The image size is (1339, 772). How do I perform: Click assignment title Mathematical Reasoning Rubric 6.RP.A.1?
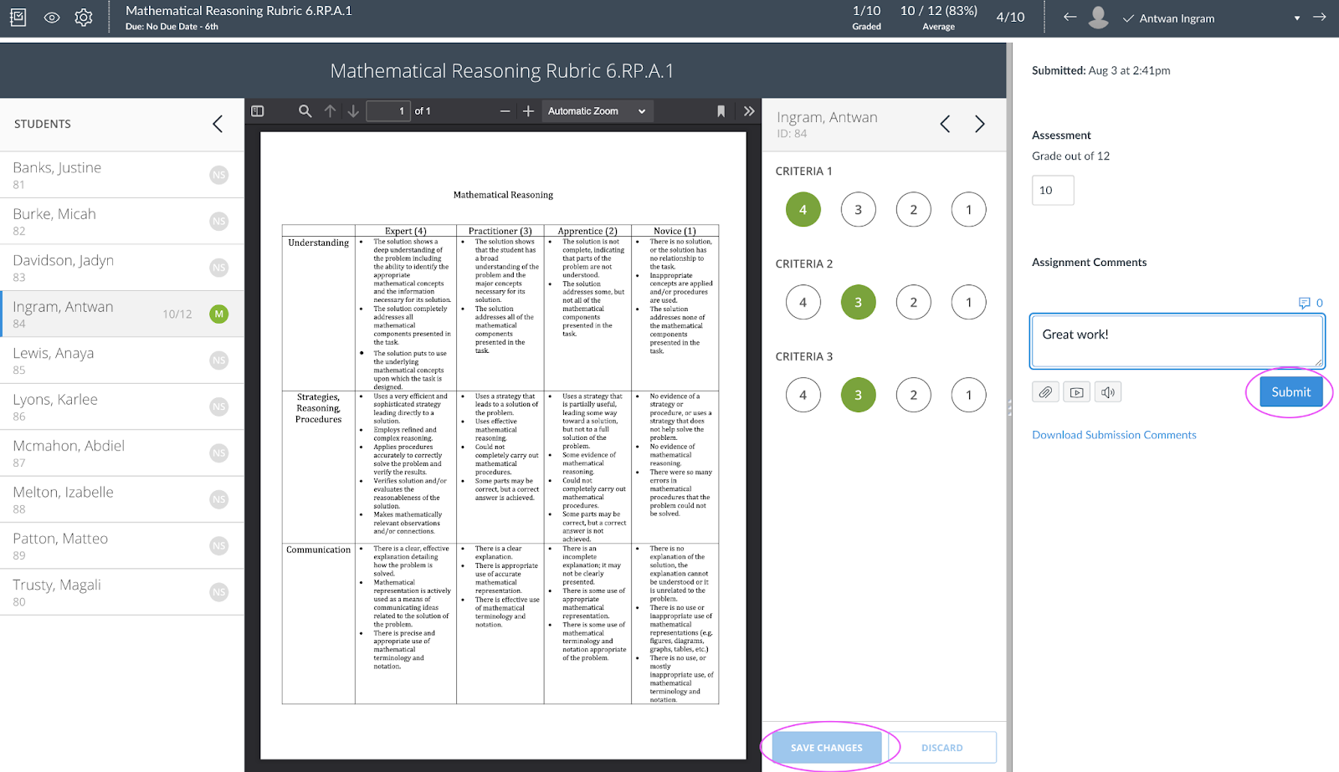(x=239, y=11)
